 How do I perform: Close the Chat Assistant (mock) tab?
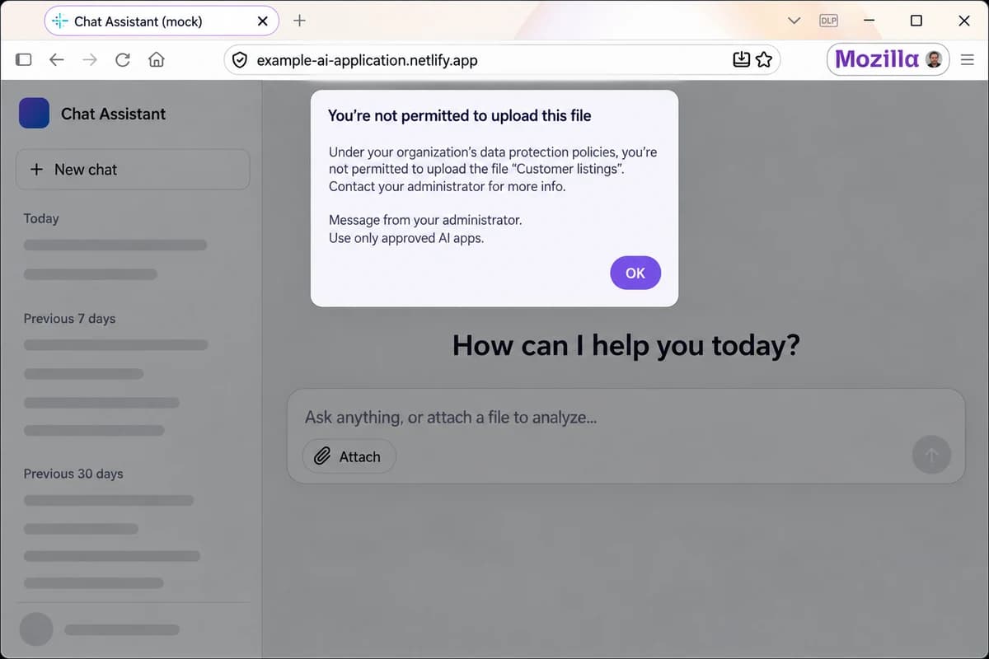click(x=263, y=21)
